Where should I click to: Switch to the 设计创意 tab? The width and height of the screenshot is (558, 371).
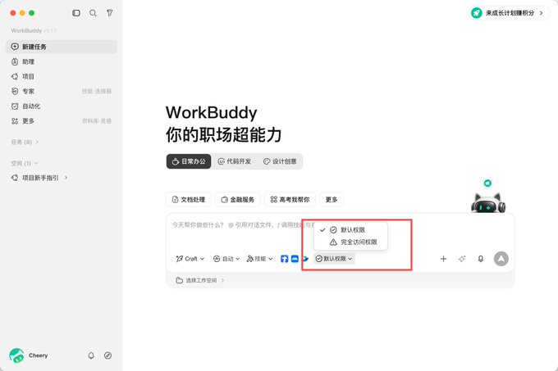pos(280,161)
